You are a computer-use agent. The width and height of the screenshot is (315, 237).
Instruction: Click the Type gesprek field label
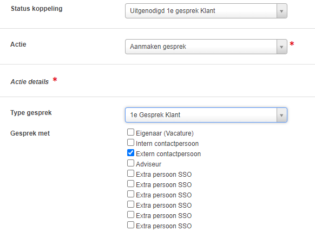pos(31,113)
